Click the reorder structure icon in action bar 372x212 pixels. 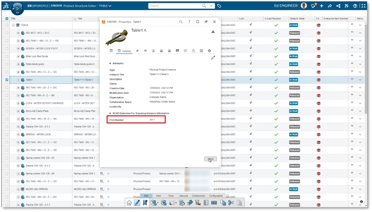(182, 203)
